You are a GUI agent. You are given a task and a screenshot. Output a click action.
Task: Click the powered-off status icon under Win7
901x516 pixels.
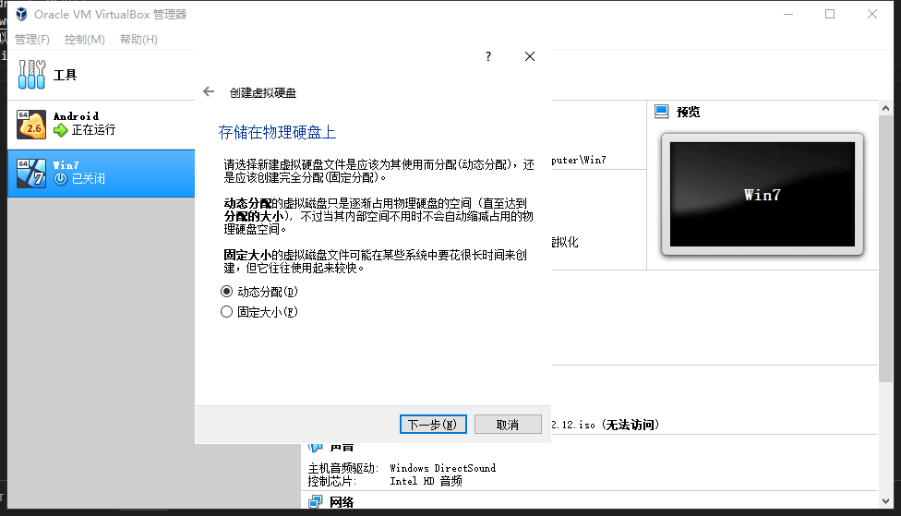point(61,178)
